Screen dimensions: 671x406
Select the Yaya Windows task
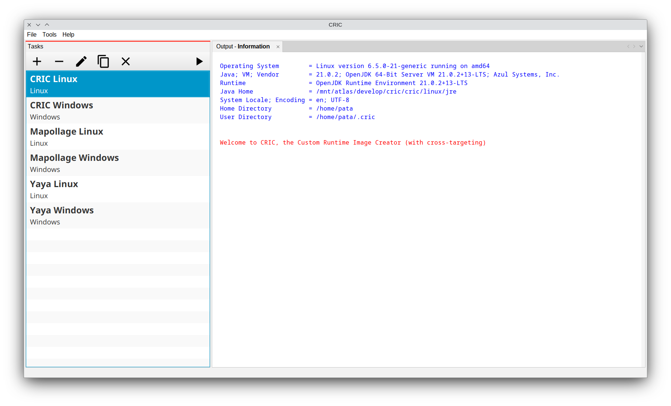[118, 216]
